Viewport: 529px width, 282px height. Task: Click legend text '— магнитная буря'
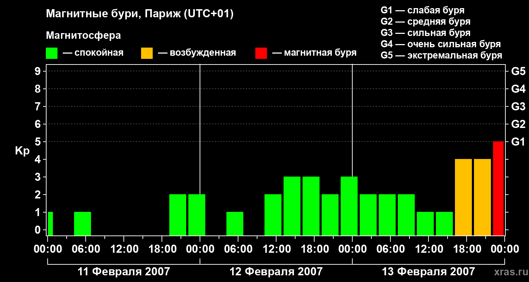pyautogui.click(x=314, y=53)
